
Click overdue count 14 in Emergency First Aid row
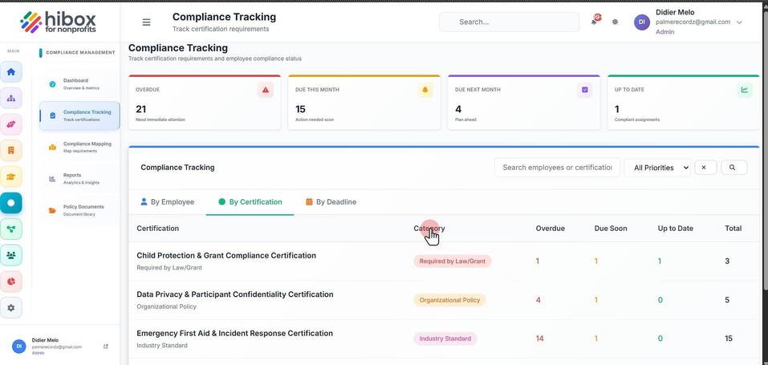(539, 339)
